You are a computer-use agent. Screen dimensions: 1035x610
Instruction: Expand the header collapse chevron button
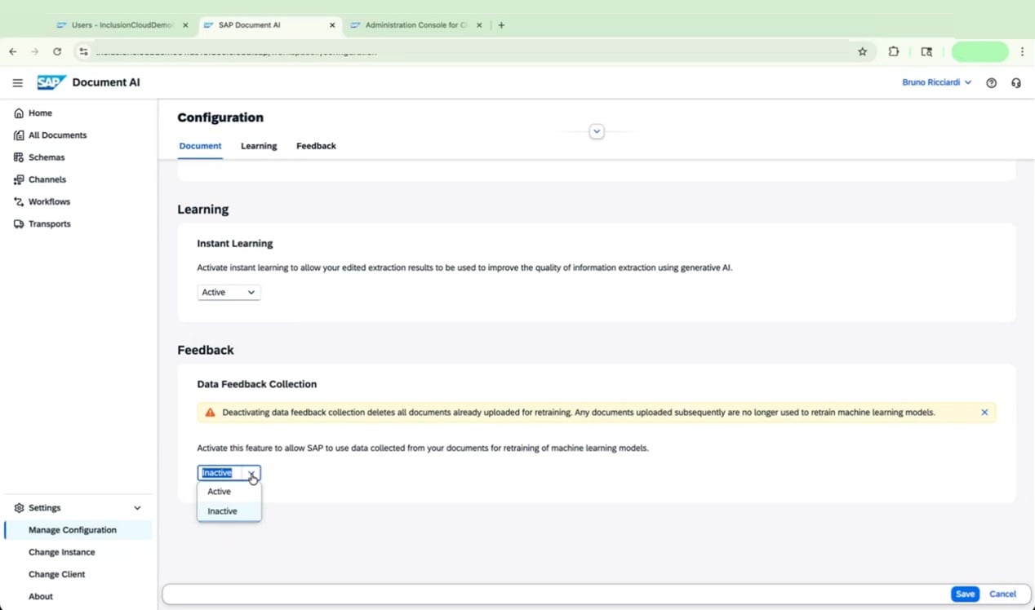597,131
